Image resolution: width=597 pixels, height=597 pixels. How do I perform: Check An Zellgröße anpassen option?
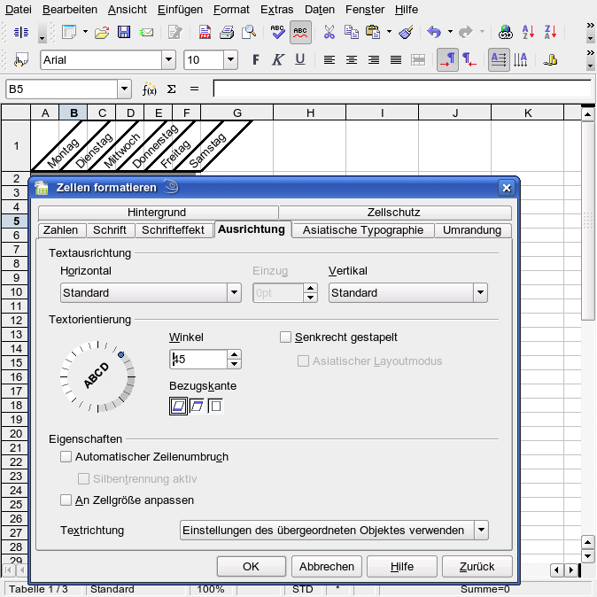[66, 500]
